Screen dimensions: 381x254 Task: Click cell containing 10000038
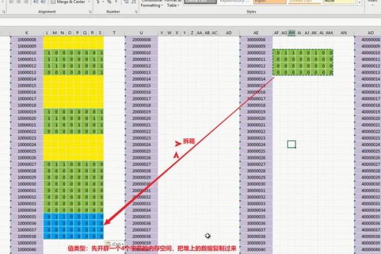point(27,236)
